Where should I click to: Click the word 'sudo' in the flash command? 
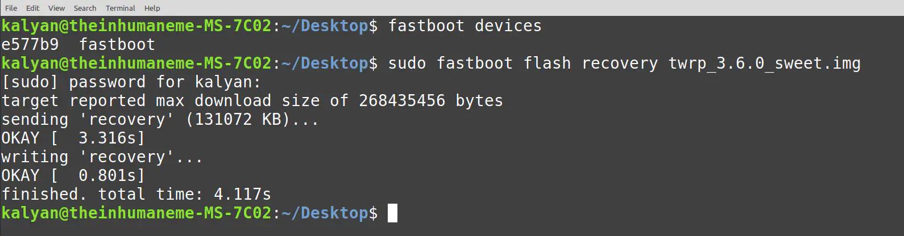point(407,63)
